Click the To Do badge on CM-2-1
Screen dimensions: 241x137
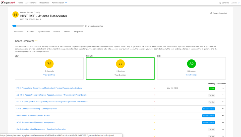coord(211,102)
